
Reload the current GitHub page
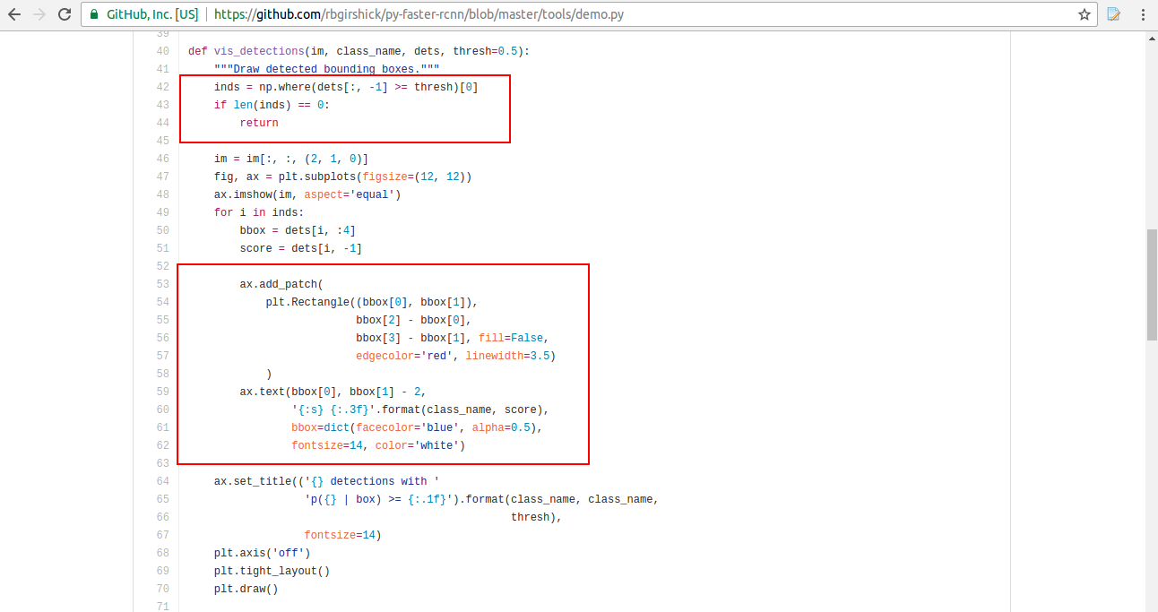(65, 14)
